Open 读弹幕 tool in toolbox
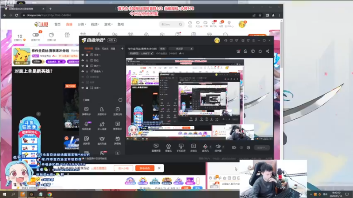353x198 pixels. pos(86,140)
